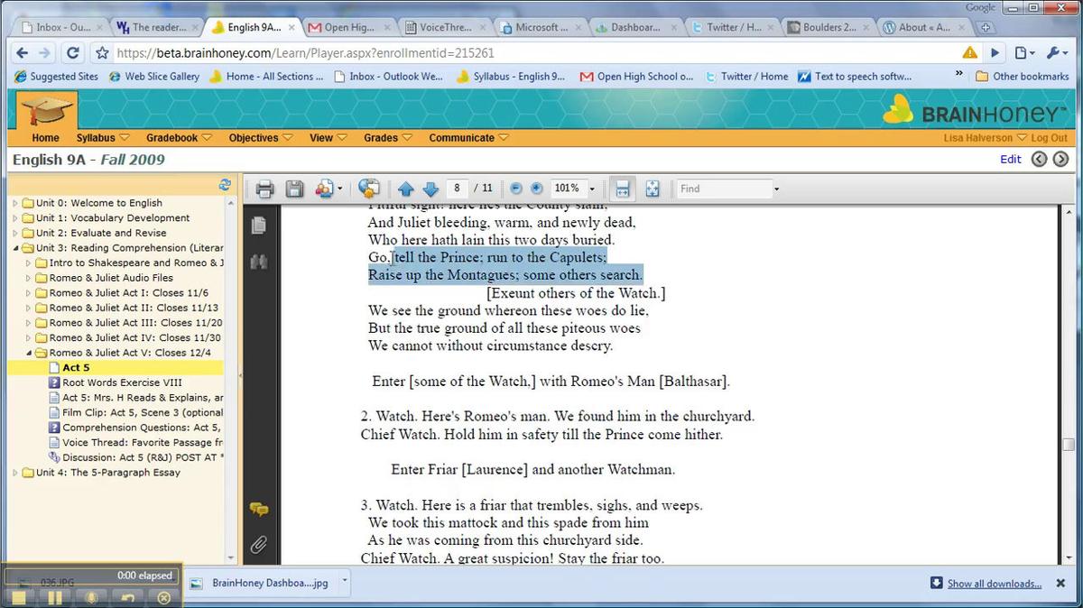Click the Print icon in PDF toolbar
This screenshot has height=608, width=1083.
click(x=264, y=189)
